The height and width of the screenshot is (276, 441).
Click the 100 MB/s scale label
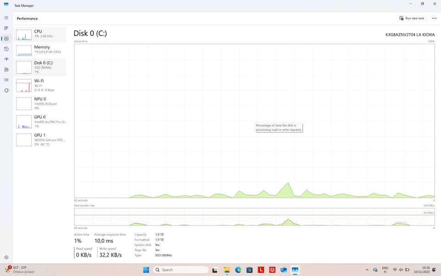pyautogui.click(x=429, y=206)
